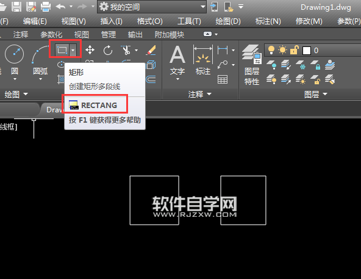Image resolution: width=361 pixels, height=279 pixels.
Task: Select the Rotate tool icon
Action: 108,50
